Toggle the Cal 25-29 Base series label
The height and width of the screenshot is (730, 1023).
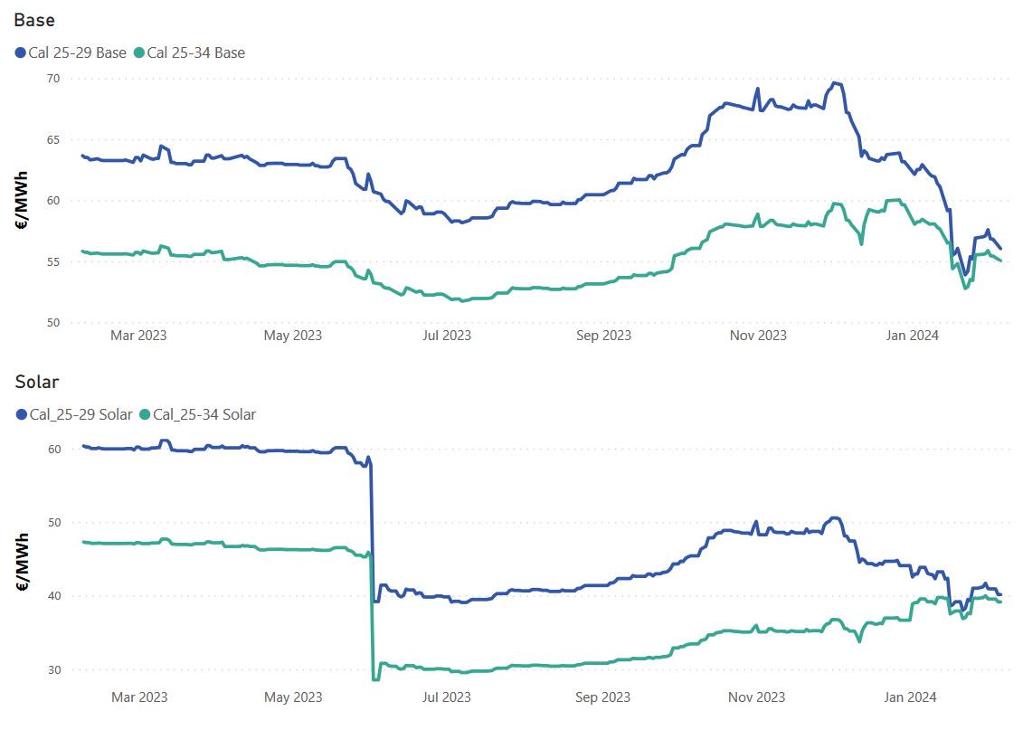(78, 53)
